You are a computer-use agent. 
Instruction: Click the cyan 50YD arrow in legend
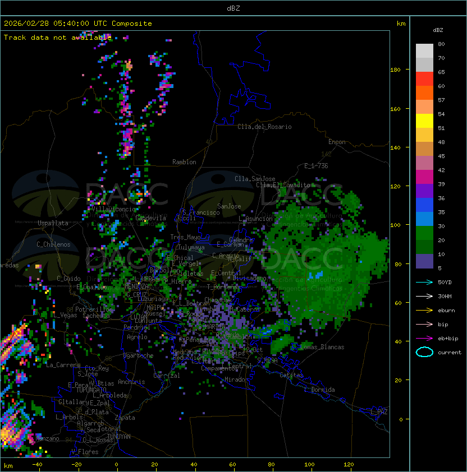coord(424,282)
